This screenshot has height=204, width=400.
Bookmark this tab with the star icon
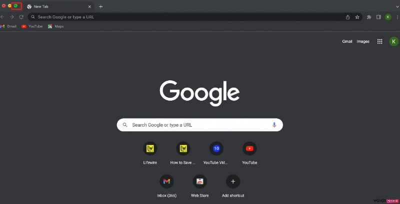point(357,17)
